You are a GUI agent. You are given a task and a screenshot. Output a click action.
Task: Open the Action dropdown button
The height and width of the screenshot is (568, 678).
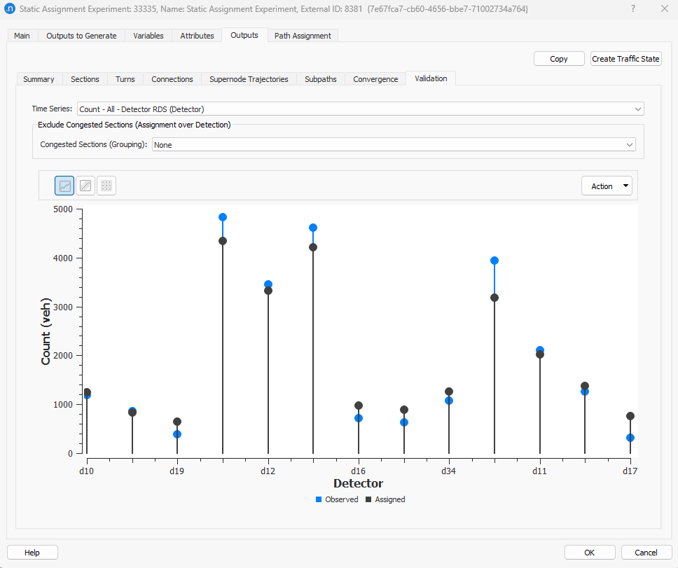(607, 186)
